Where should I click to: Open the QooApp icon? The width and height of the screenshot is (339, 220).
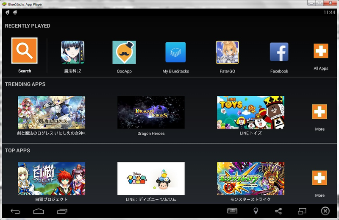(124, 52)
